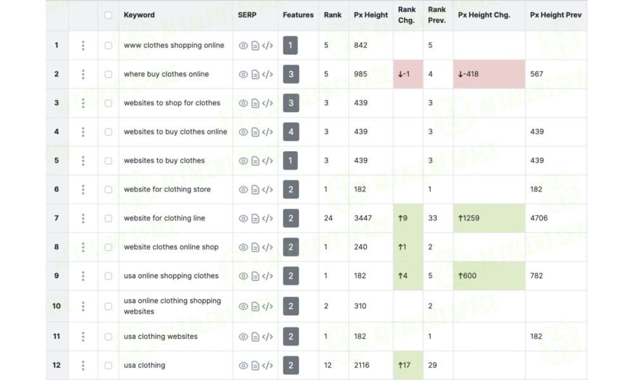Sort by the Keyword column header
The width and height of the screenshot is (634, 380).
click(x=139, y=15)
